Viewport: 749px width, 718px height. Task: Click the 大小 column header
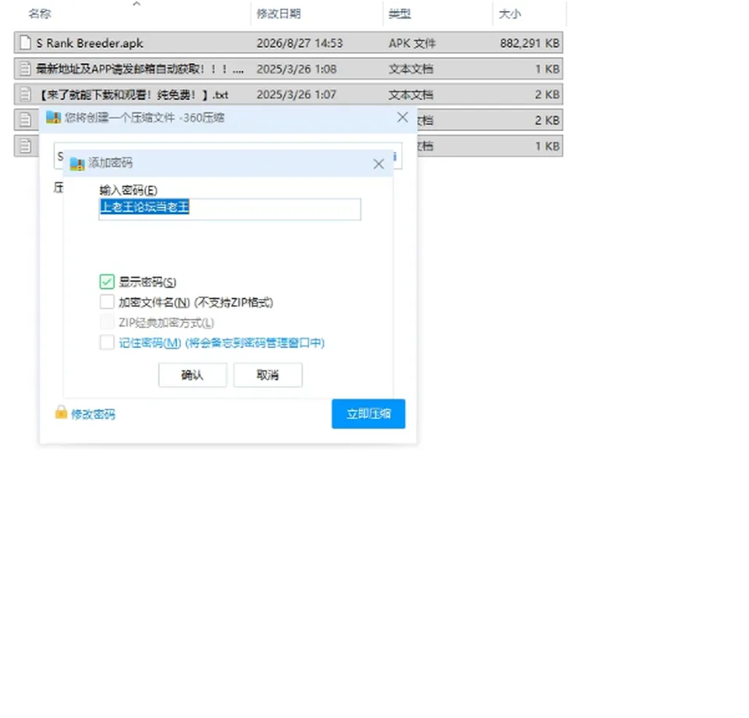pos(509,14)
